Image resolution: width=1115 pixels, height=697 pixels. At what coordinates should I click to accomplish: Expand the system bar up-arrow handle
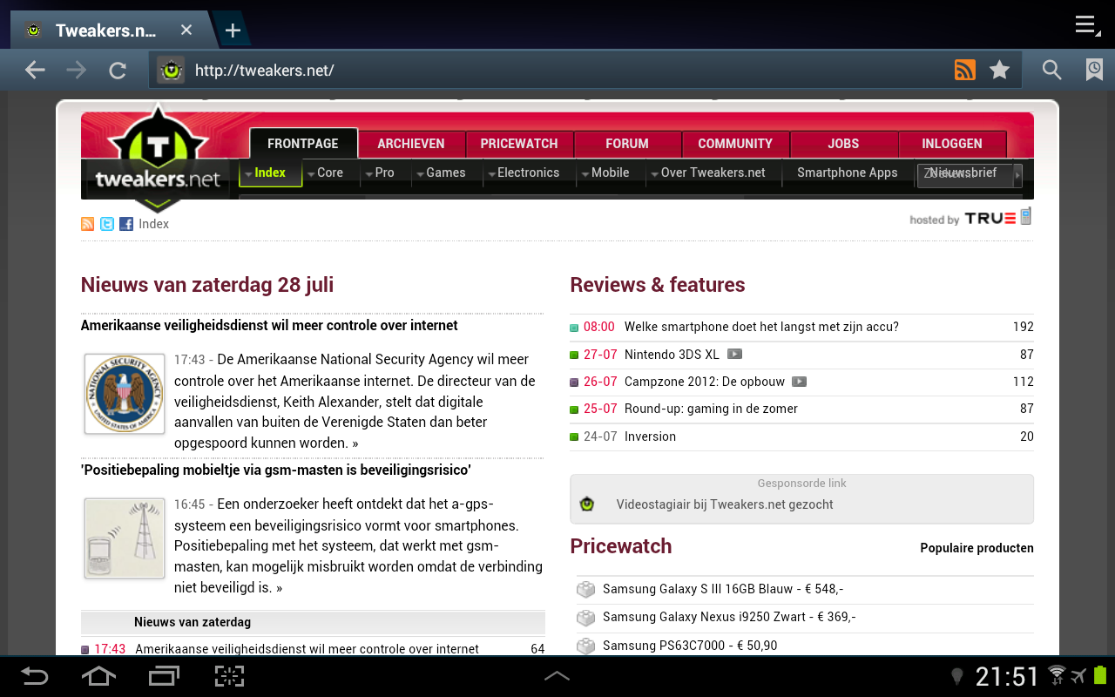[557, 676]
